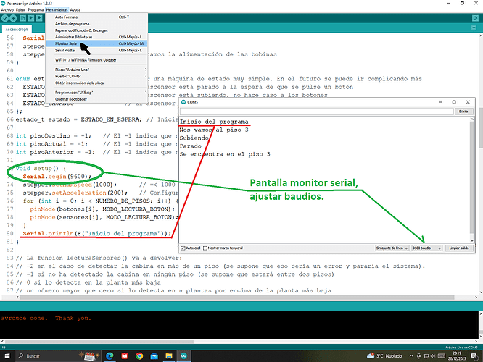Image resolution: width=483 pixels, height=362 pixels.
Task: Click the weather 3°C Nublado widget
Action: pos(384,356)
